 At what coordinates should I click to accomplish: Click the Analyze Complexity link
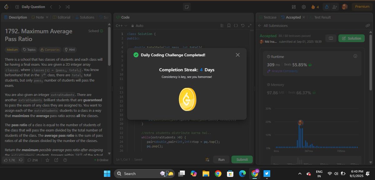click(282, 71)
